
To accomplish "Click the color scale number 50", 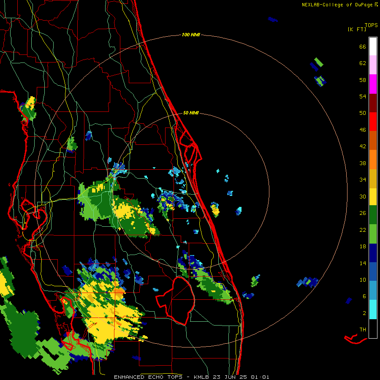I will (363, 113).
